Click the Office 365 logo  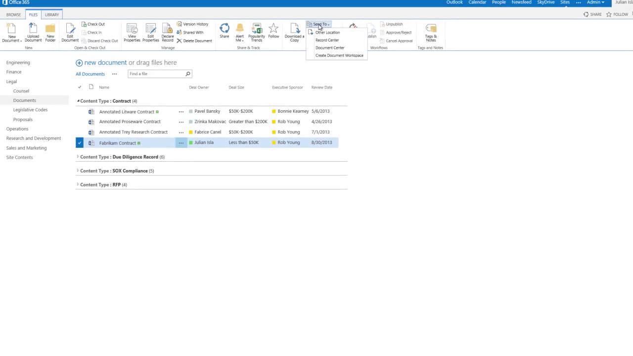point(15,2)
